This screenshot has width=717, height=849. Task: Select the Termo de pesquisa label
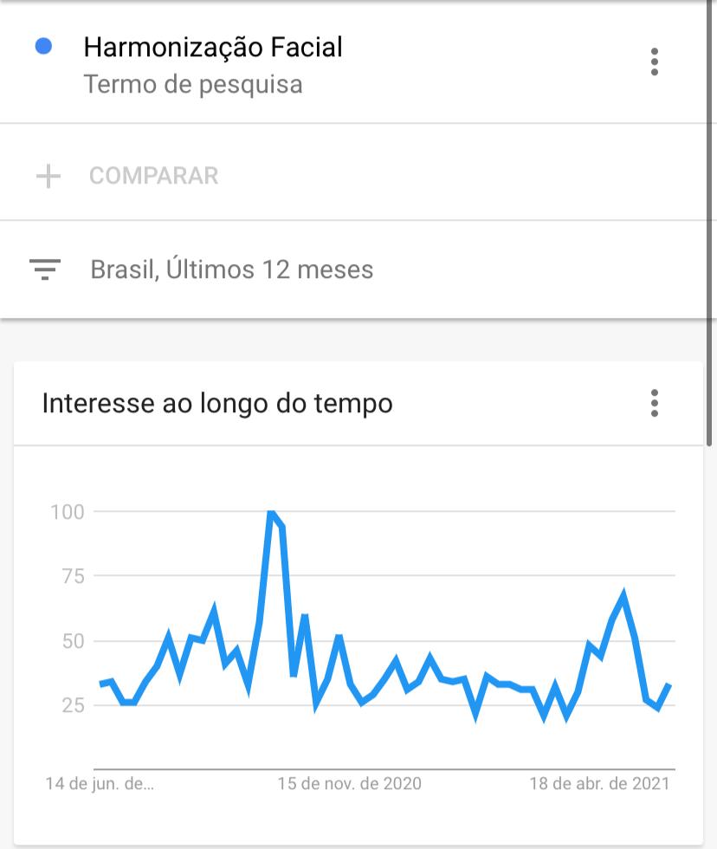[x=193, y=85]
